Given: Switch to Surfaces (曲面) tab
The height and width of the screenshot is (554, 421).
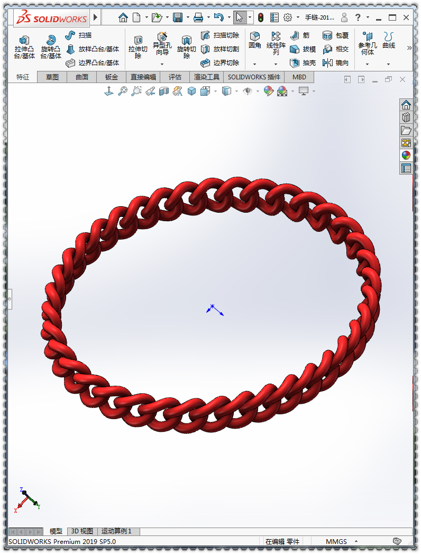Looking at the screenshot, I should click(x=82, y=77).
